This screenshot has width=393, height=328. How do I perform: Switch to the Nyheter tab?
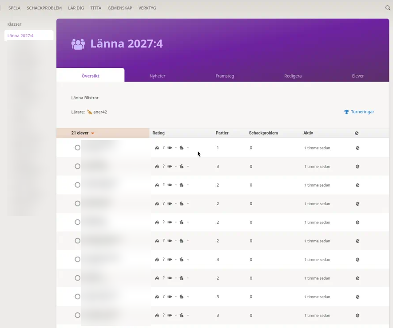point(157,76)
